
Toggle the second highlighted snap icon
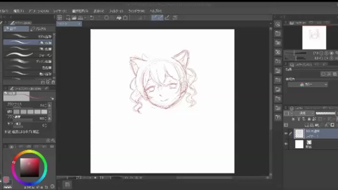(x=160, y=17)
